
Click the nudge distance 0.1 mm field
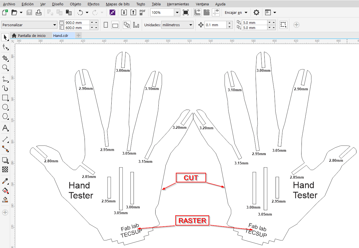[215, 25]
